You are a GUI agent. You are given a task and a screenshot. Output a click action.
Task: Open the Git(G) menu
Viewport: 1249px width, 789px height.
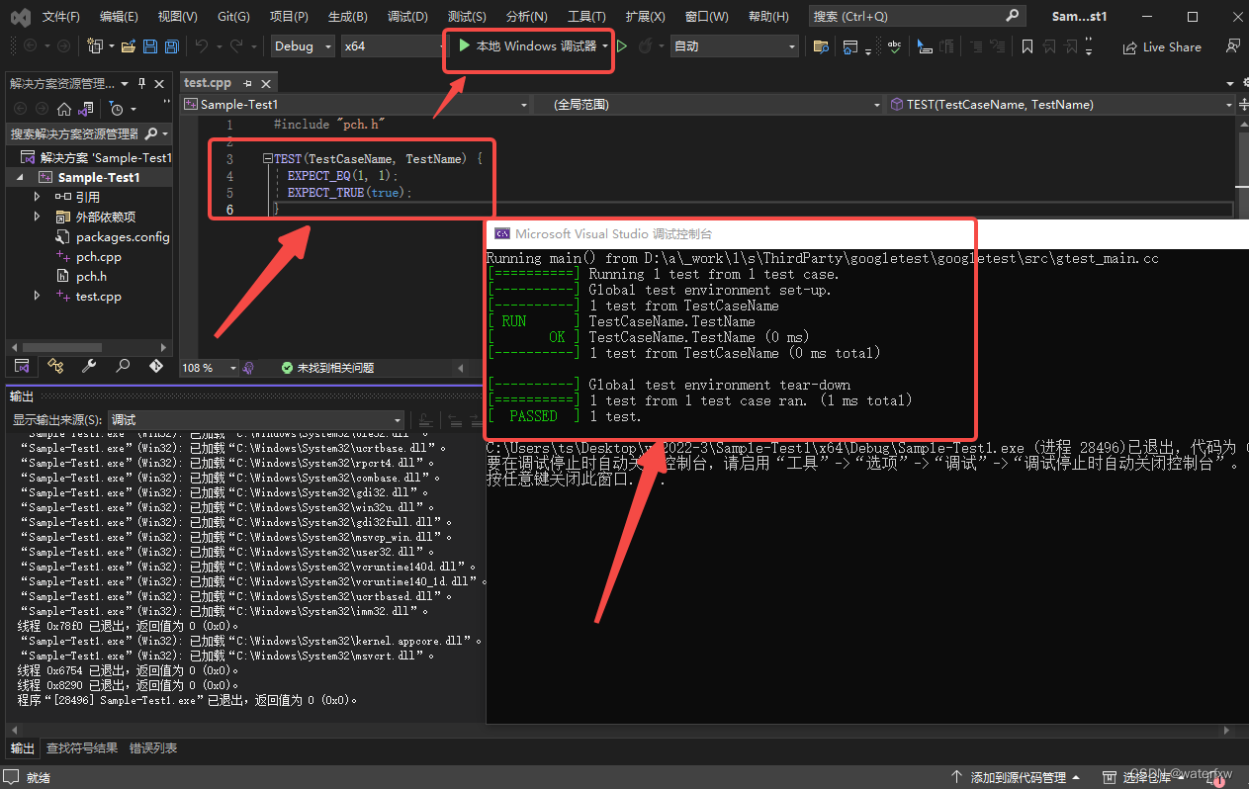[233, 17]
